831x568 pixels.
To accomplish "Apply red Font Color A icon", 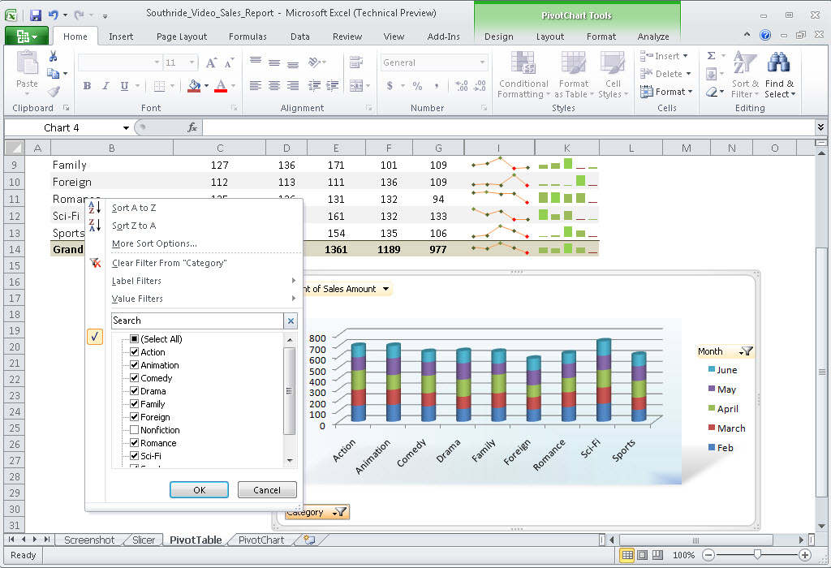I will (221, 86).
